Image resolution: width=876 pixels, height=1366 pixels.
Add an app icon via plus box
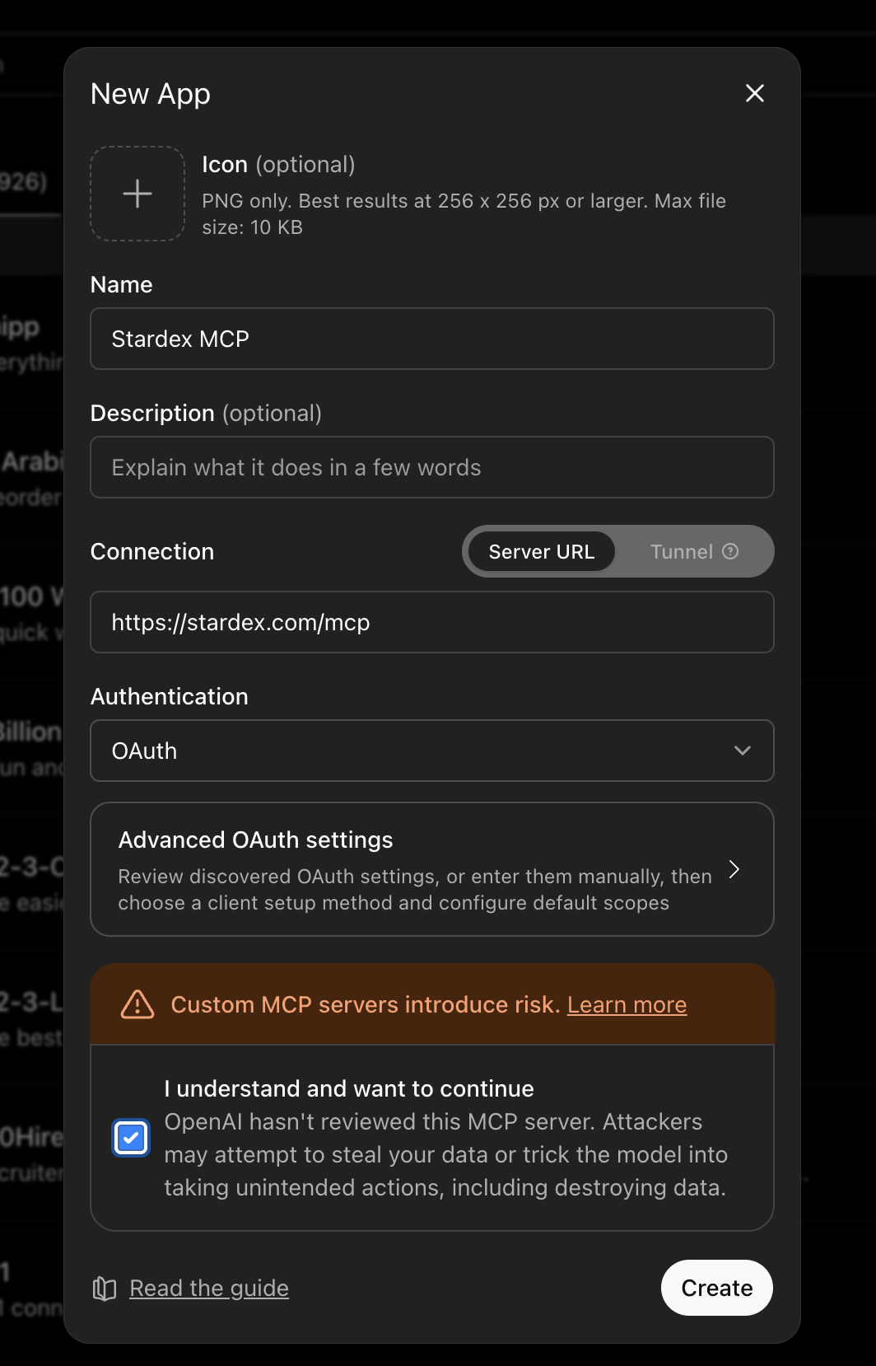coord(137,194)
